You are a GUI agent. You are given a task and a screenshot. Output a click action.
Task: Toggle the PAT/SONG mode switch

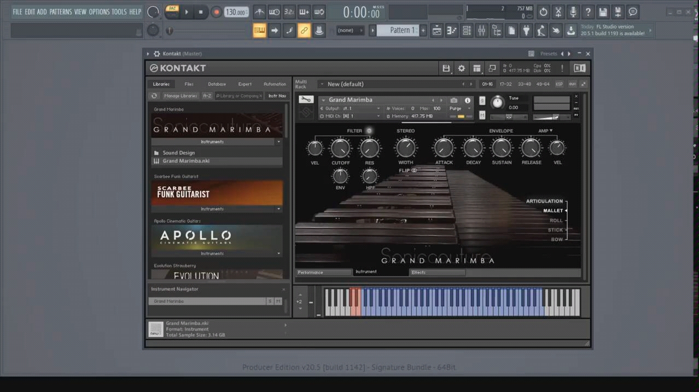172,11
